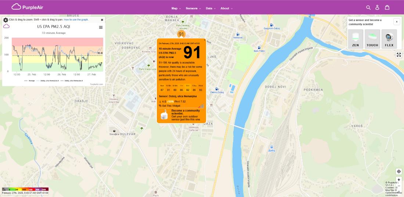Close the AQI graph panel
Image resolution: width=404 pixels, height=197 pixels.
coord(102,19)
